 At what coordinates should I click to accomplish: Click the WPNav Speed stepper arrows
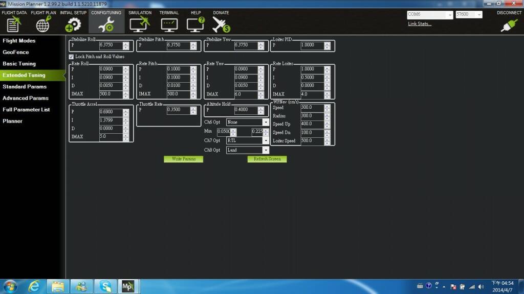[327, 108]
